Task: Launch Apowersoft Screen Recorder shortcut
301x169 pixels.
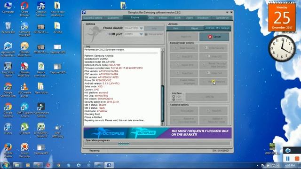Action: [x=8, y=49]
